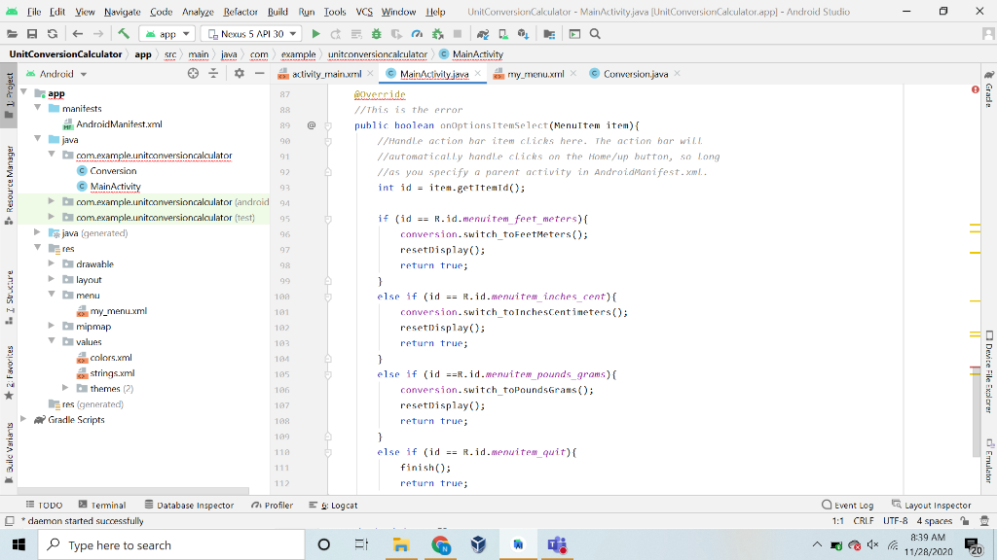Toggle the Logcat tool window
The image size is (997, 560).
point(333,505)
